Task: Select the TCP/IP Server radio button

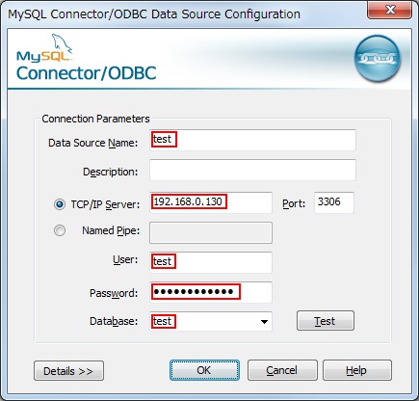Action: point(60,204)
